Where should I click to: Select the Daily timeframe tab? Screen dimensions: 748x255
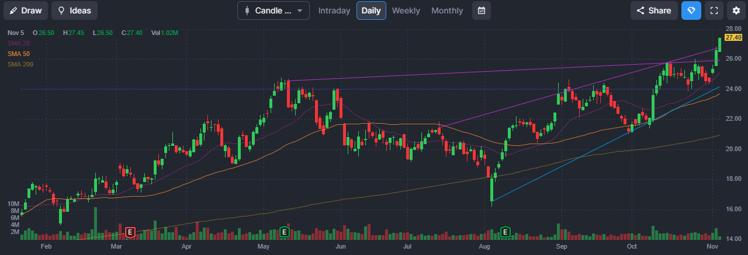coord(371,11)
